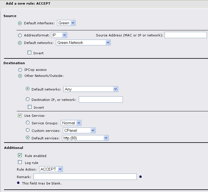Click the Destination section heading
Viewport: 208px width, 192px height.
coord(14,63)
